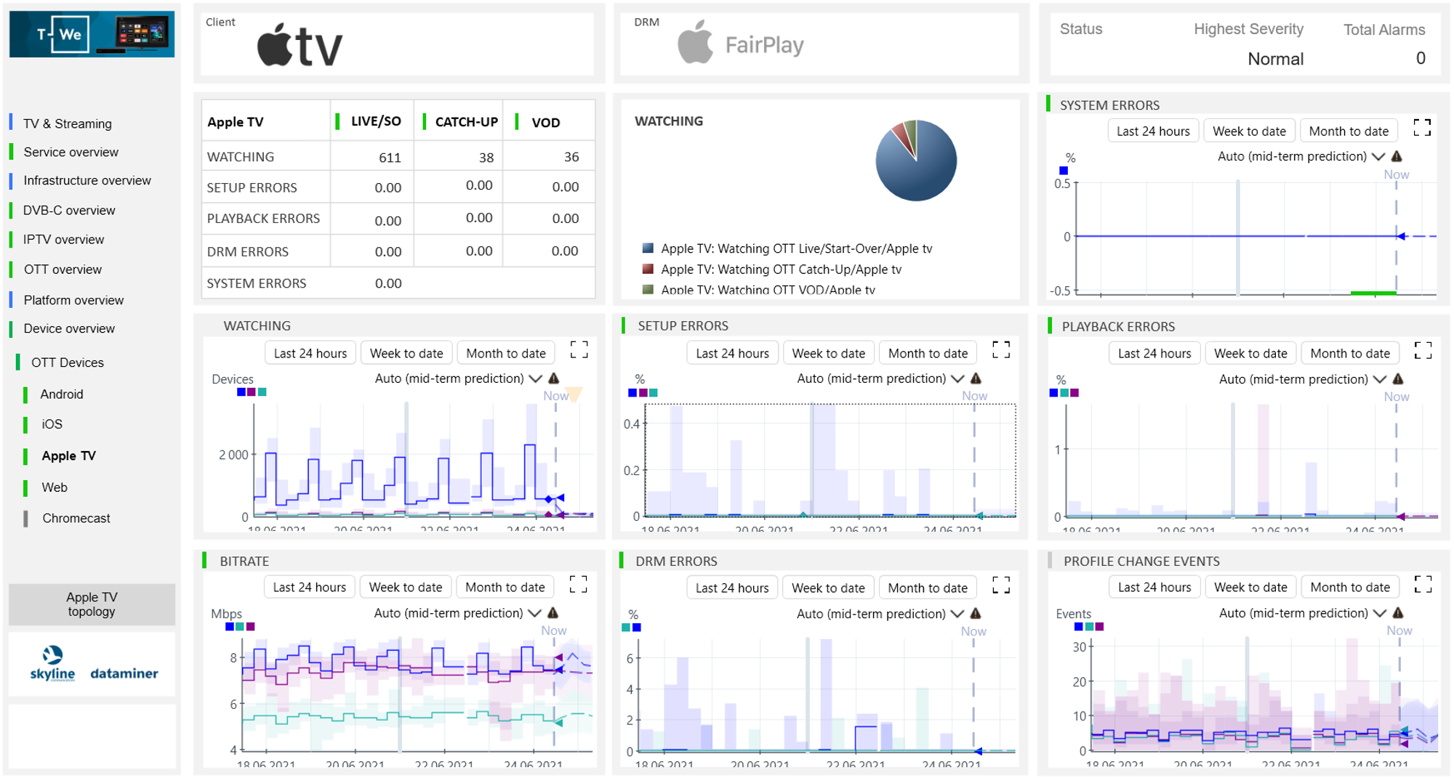Show Week to date in Profile Change Events
The image size is (1454, 778).
tap(1250, 587)
